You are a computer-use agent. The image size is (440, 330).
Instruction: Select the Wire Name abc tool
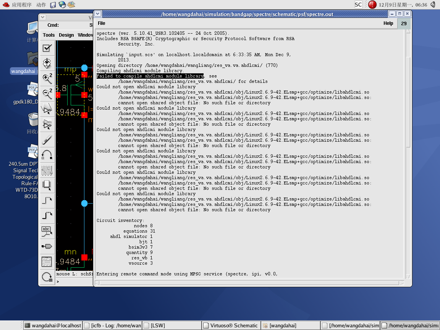tap(47, 231)
